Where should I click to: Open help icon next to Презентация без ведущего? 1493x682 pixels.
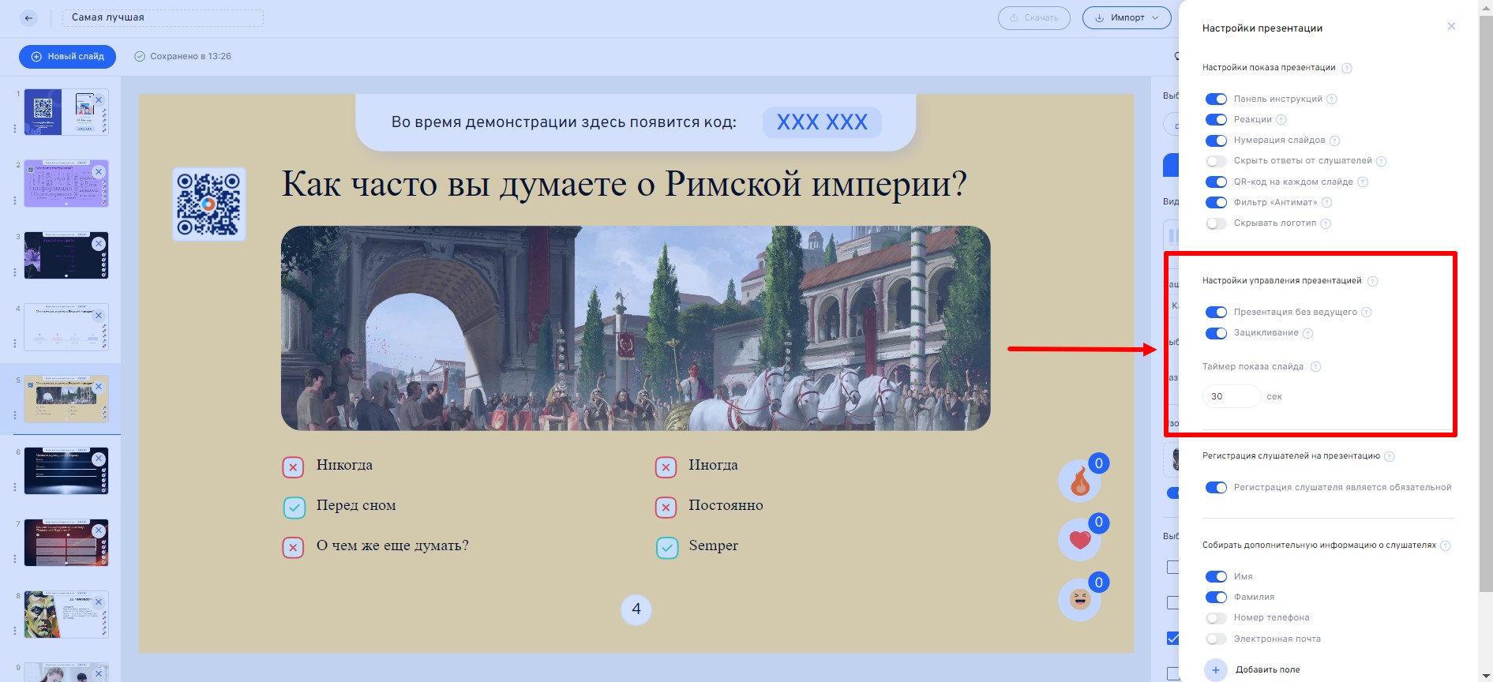tap(1367, 313)
